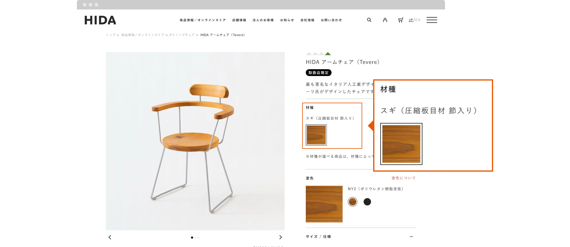Show the next product image
The height and width of the screenshot is (247, 570).
tap(281, 237)
